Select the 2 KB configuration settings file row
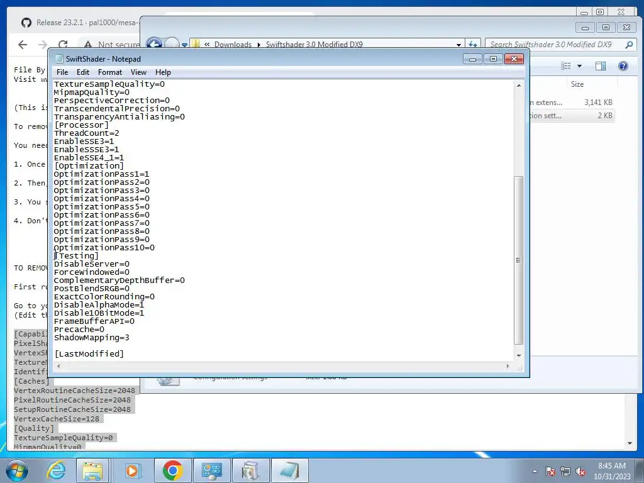Image resolution: width=644 pixels, height=483 pixels. pos(572,116)
